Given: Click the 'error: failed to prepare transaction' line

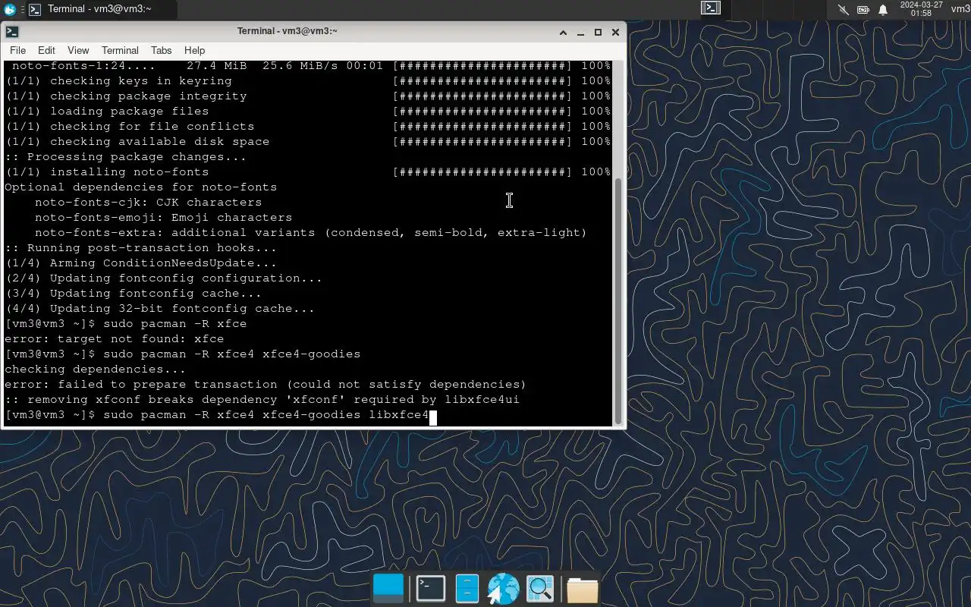Looking at the screenshot, I should [266, 385].
